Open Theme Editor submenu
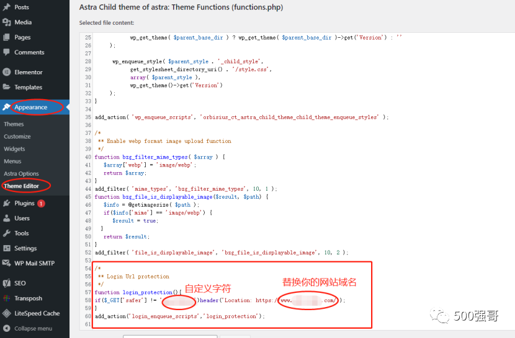Image resolution: width=515 pixels, height=338 pixels. (21, 186)
